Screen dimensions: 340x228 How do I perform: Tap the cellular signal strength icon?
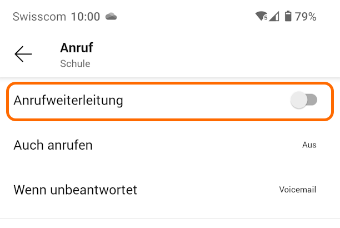pyautogui.click(x=274, y=17)
